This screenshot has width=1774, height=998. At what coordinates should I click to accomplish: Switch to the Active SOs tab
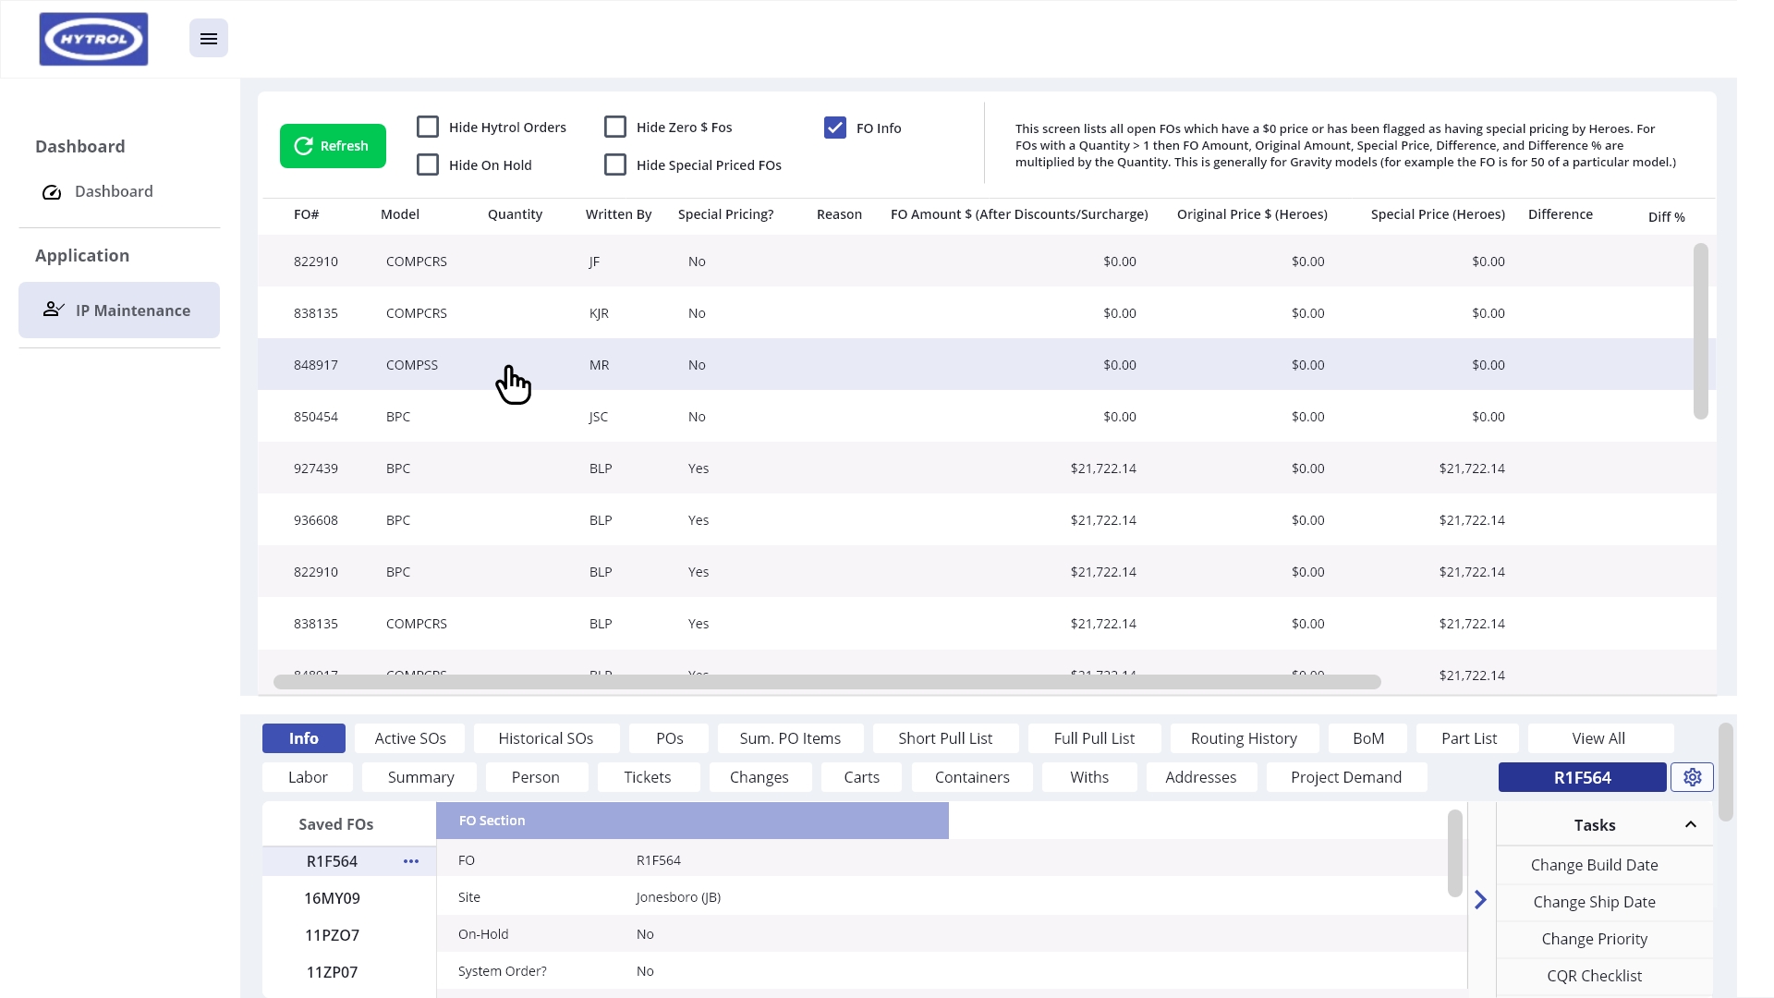click(410, 738)
